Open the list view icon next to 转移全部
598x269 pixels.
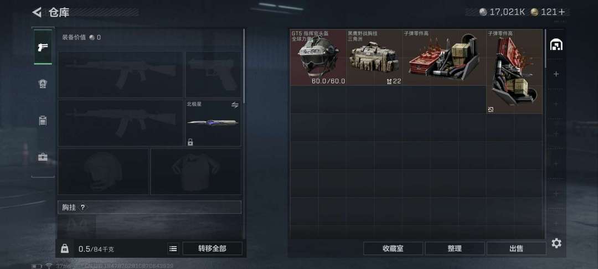173,249
